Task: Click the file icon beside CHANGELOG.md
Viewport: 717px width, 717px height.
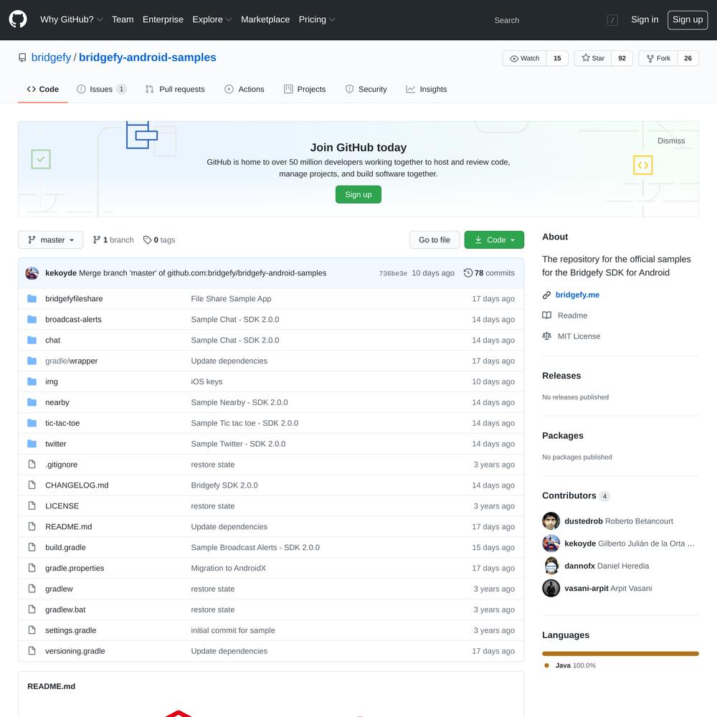Action: pyautogui.click(x=32, y=485)
